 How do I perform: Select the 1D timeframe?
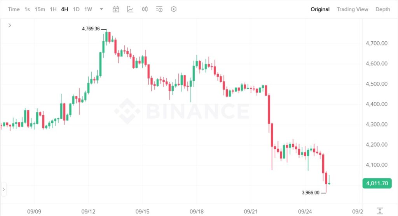coord(76,9)
